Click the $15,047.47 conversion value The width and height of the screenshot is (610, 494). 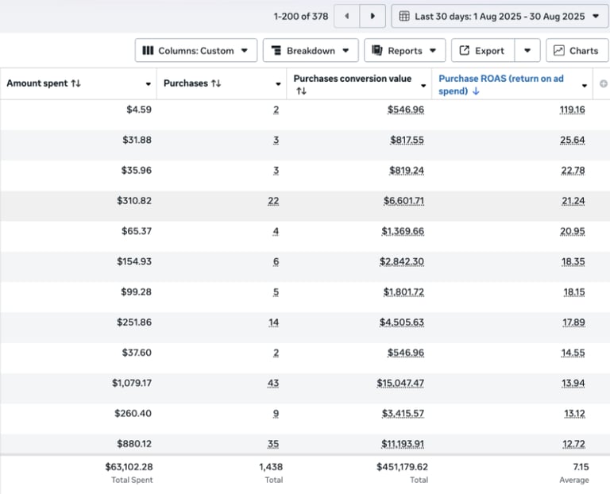pos(400,383)
